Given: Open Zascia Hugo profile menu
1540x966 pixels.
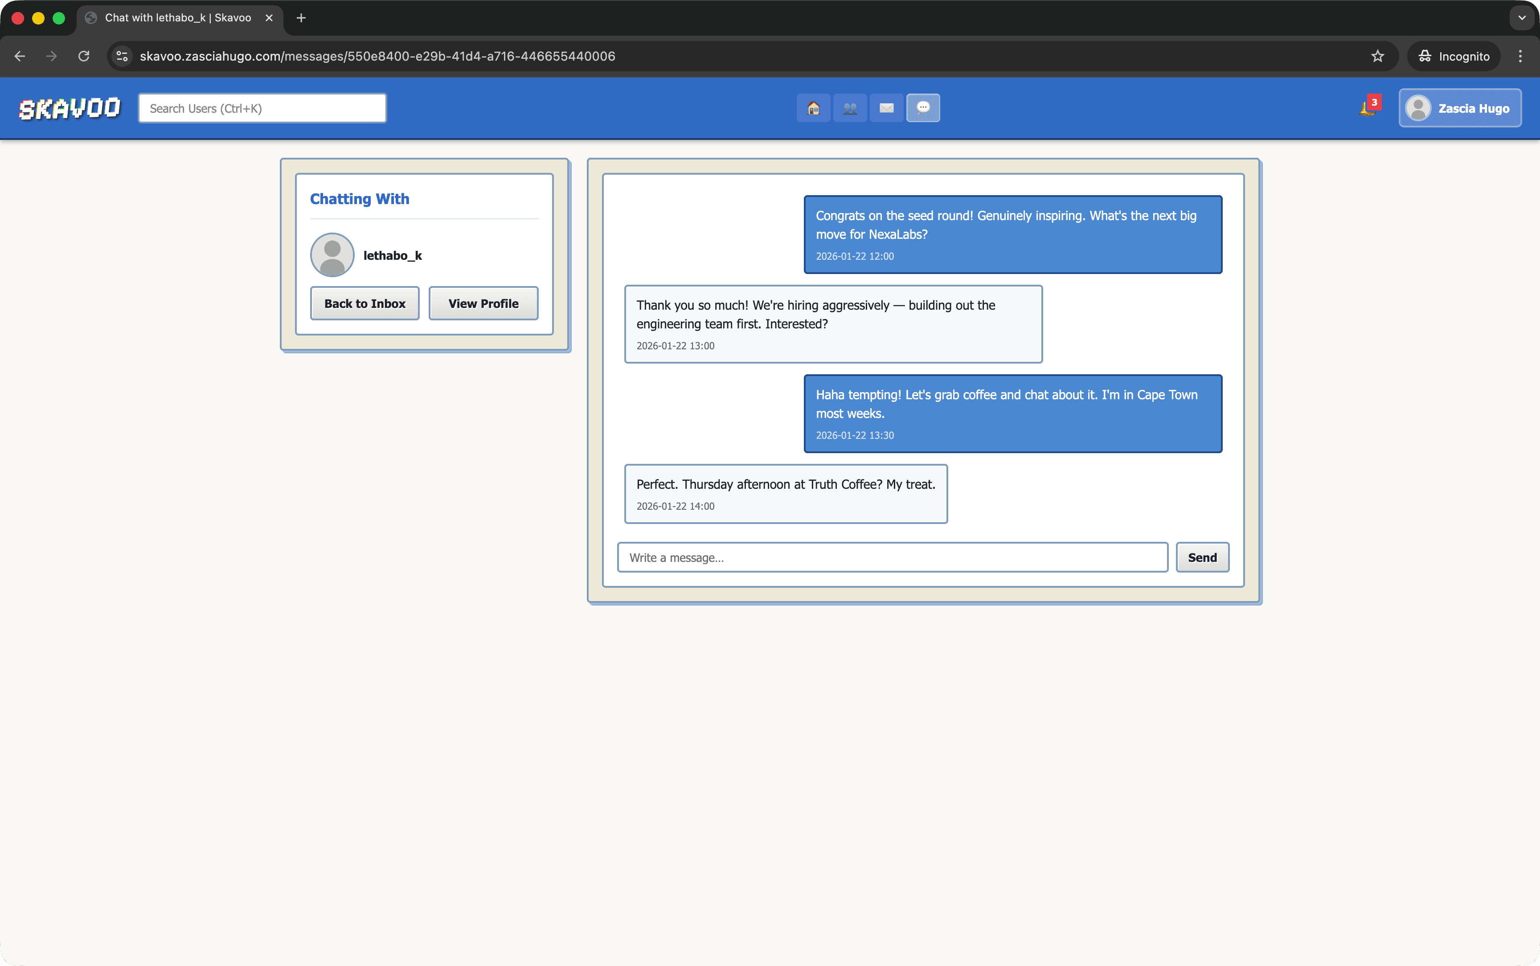Looking at the screenshot, I should click(x=1459, y=108).
